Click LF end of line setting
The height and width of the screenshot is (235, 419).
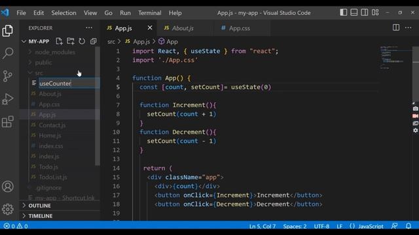339,227
